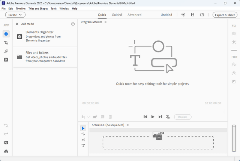
Task: Toggle the render preview monitor icon
Action: pyautogui.click(x=168, y=117)
